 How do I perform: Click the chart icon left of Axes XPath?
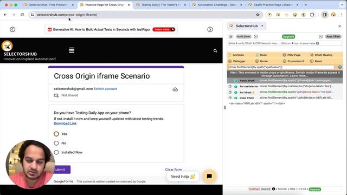point(321,36)
